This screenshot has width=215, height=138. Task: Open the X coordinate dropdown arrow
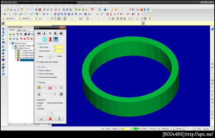click(15, 19)
